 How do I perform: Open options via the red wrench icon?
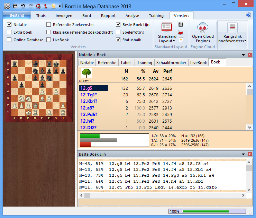(46, 6)
